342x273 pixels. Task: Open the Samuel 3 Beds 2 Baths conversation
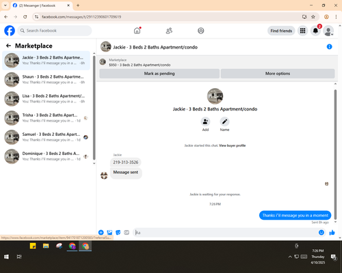(46, 137)
